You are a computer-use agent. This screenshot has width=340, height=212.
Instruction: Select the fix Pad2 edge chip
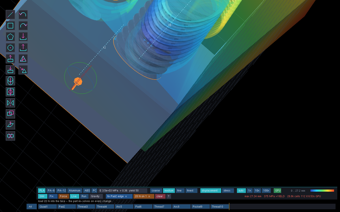[119, 196]
